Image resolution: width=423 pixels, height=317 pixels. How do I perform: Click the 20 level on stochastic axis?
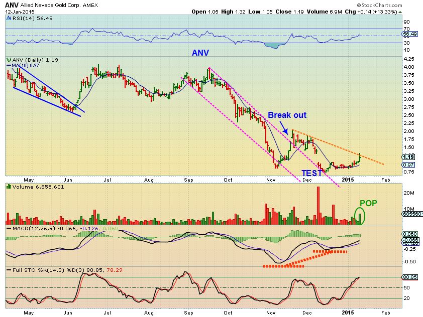(x=406, y=298)
